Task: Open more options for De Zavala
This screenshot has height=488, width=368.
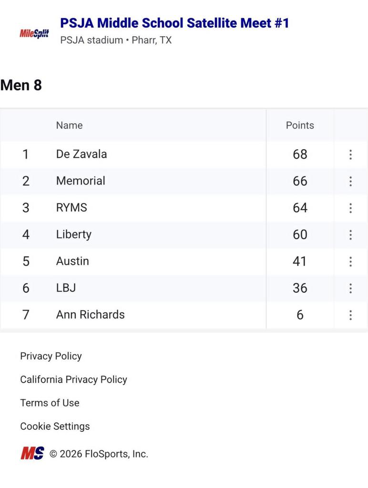Action: pos(350,154)
